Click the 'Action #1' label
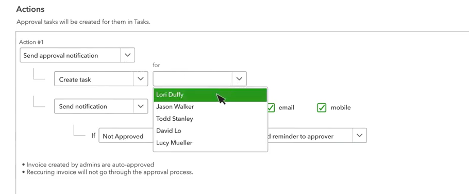This screenshot has width=469, height=194. [31, 42]
